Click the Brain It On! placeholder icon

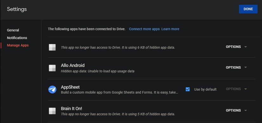pyautogui.click(x=52, y=111)
